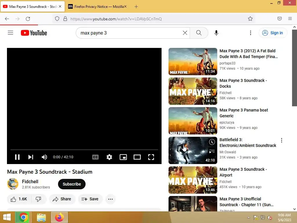Image resolution: width=297 pixels, height=223 pixels.
Task: Click epiclucya channel name
Action: (227, 123)
